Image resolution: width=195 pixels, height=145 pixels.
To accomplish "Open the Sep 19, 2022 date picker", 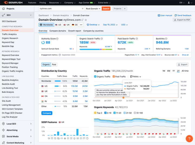I will click(x=110, y=25).
